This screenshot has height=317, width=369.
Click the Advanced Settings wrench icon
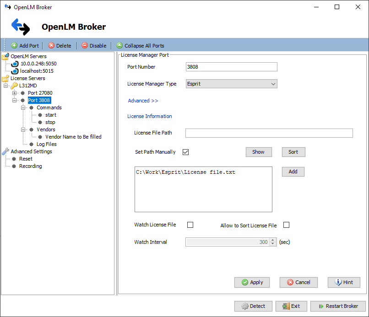tap(5, 151)
